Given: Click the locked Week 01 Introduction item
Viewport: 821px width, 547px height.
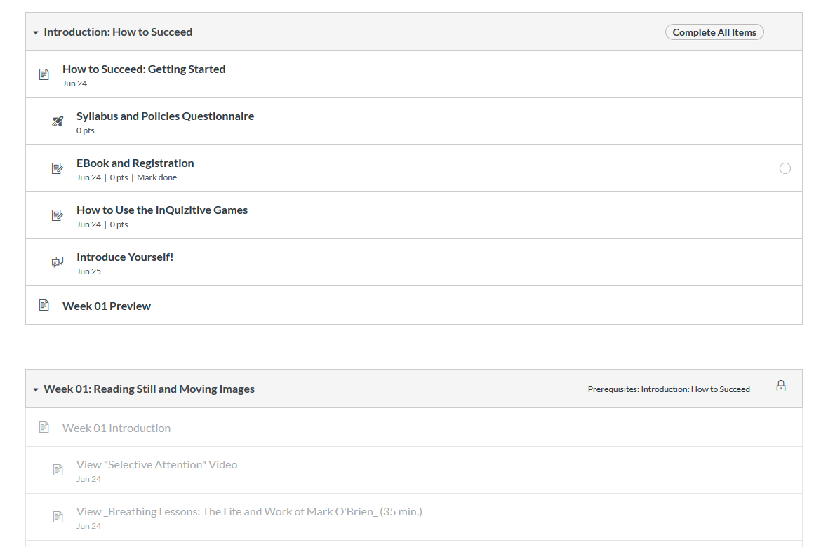Looking at the screenshot, I should [116, 428].
